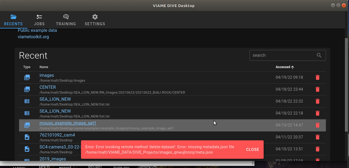Click the Type column header

click(x=27, y=67)
